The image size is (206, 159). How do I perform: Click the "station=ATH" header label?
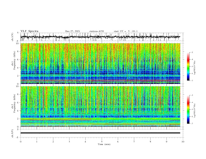pos(96,31)
